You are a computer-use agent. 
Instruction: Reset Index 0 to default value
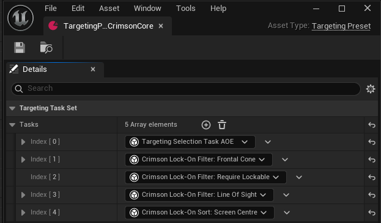click(x=372, y=142)
